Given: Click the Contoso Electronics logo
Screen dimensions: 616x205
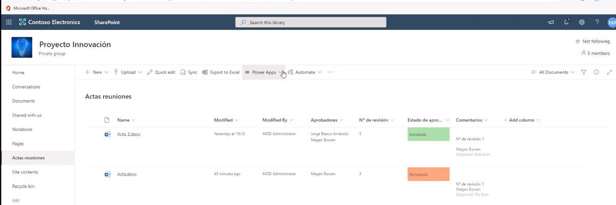Looking at the screenshot, I should click(x=49, y=22).
